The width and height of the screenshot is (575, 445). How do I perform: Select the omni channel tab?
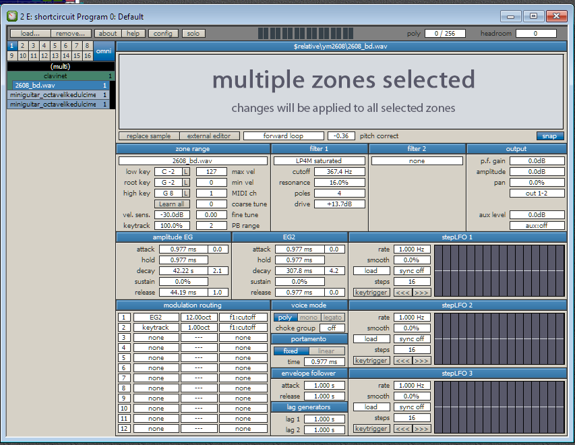point(104,51)
